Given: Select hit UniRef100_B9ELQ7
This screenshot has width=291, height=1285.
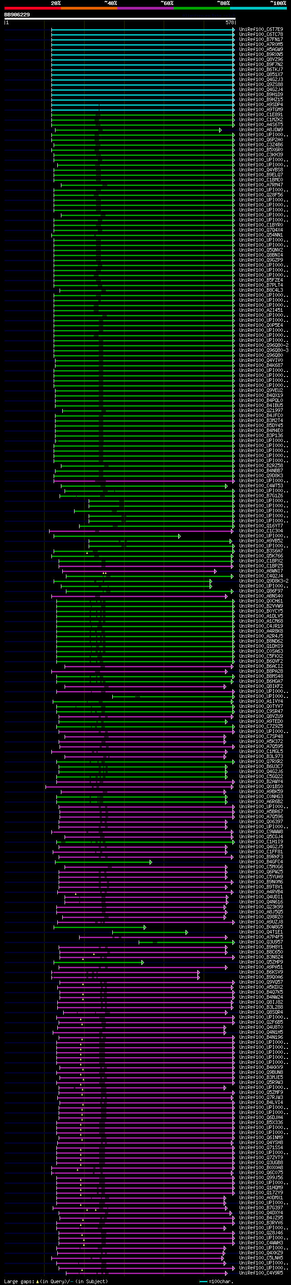Looking at the screenshot, I should [261, 175].
